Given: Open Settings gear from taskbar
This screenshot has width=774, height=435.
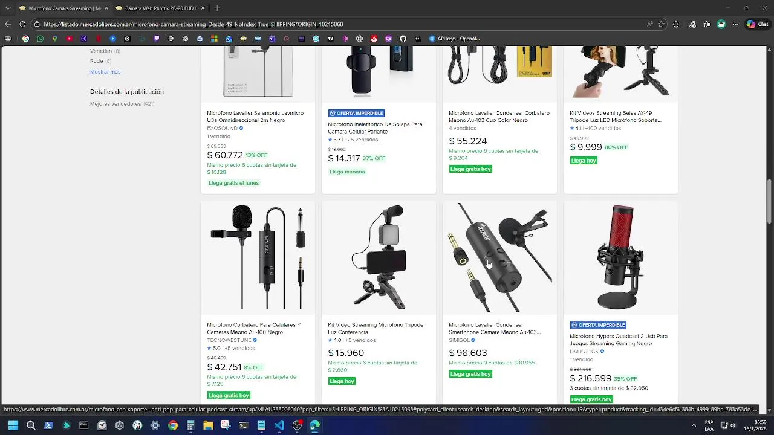Looking at the screenshot, I should (155, 425).
